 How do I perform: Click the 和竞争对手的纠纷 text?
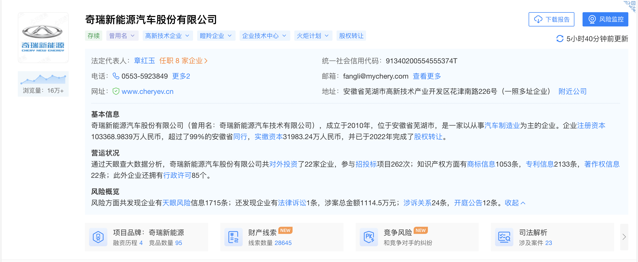[x=408, y=243]
